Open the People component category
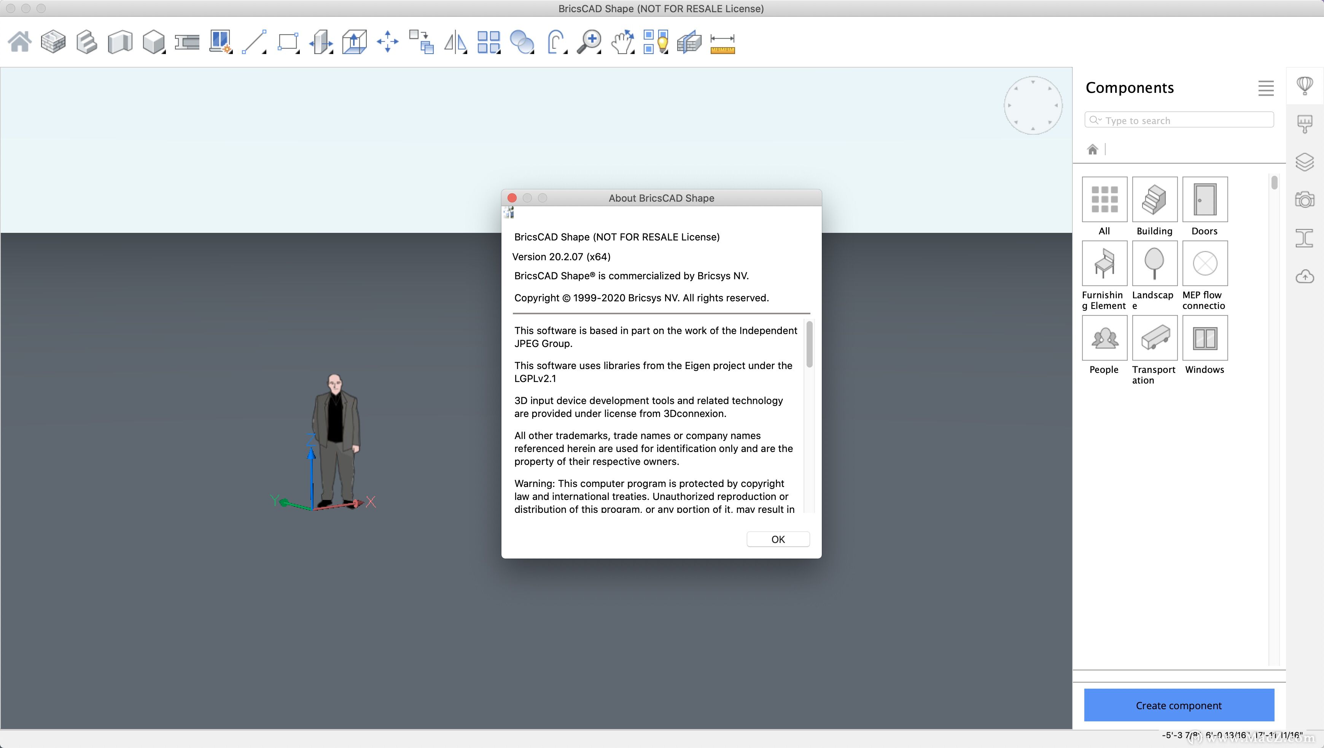This screenshot has width=1324, height=748. point(1104,338)
